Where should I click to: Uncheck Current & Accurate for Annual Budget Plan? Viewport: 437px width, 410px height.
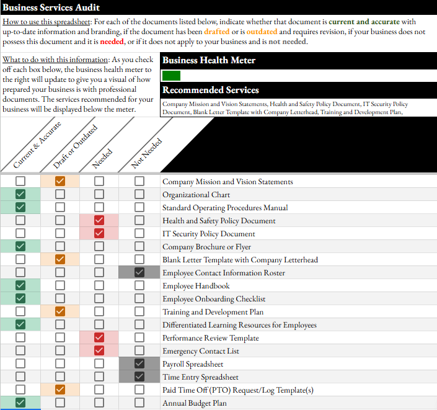(x=20, y=403)
